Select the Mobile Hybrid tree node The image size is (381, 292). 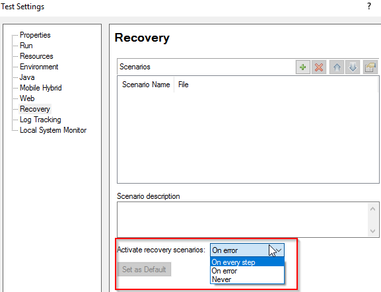[x=40, y=88]
